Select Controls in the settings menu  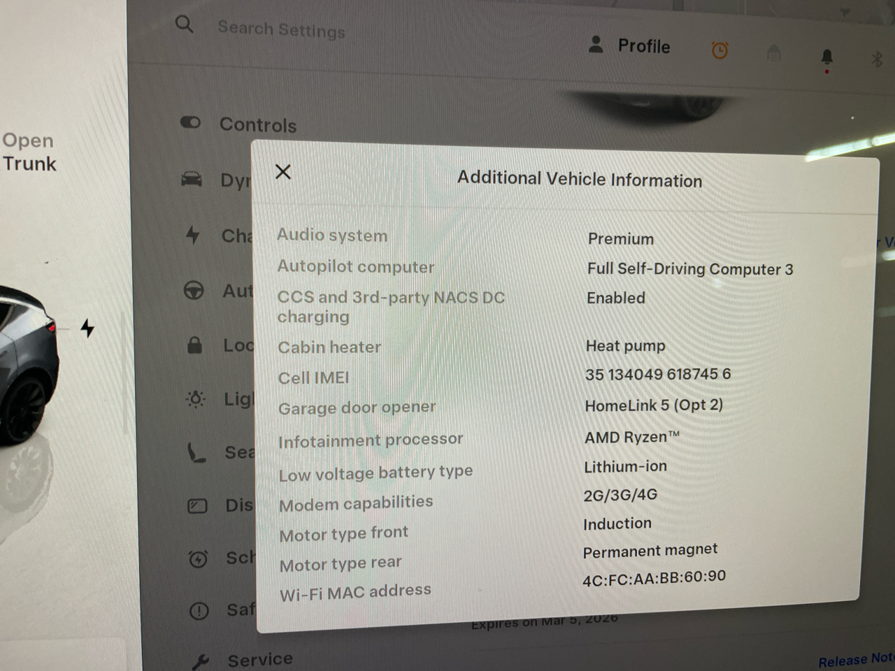(257, 125)
